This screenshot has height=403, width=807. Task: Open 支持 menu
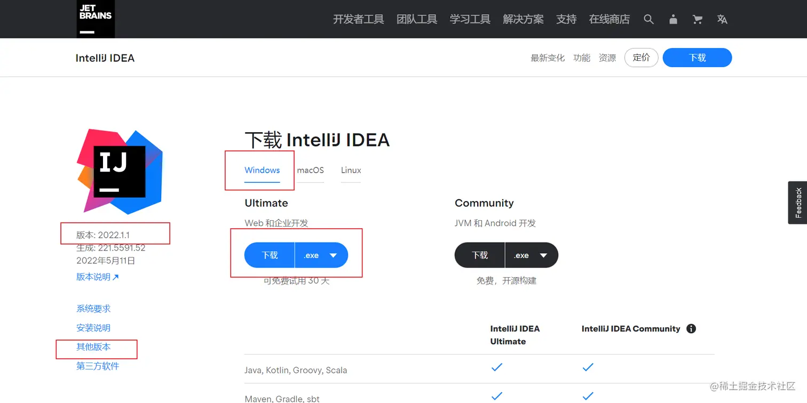tap(566, 19)
